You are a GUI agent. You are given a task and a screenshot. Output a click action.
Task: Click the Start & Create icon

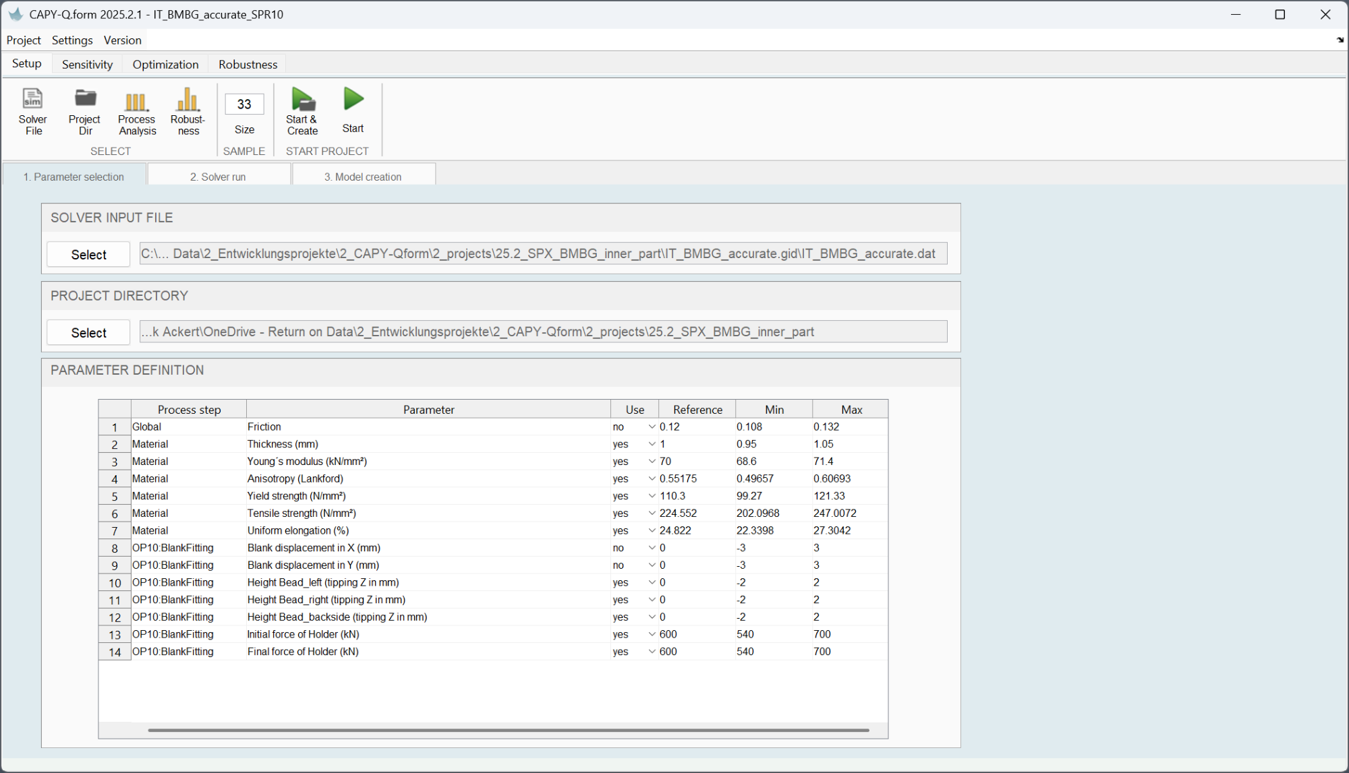pyautogui.click(x=303, y=99)
